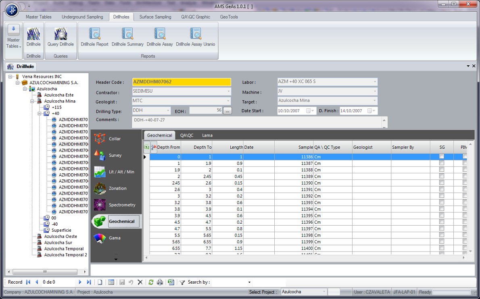Click the EOH ellipsis button
480x299 pixels.
pyautogui.click(x=227, y=111)
